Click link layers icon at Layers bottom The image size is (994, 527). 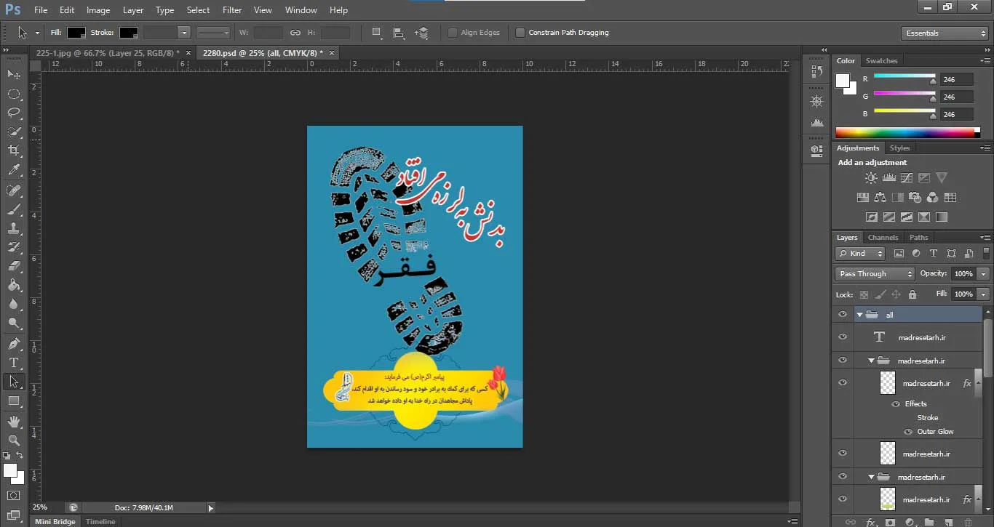pyautogui.click(x=849, y=522)
